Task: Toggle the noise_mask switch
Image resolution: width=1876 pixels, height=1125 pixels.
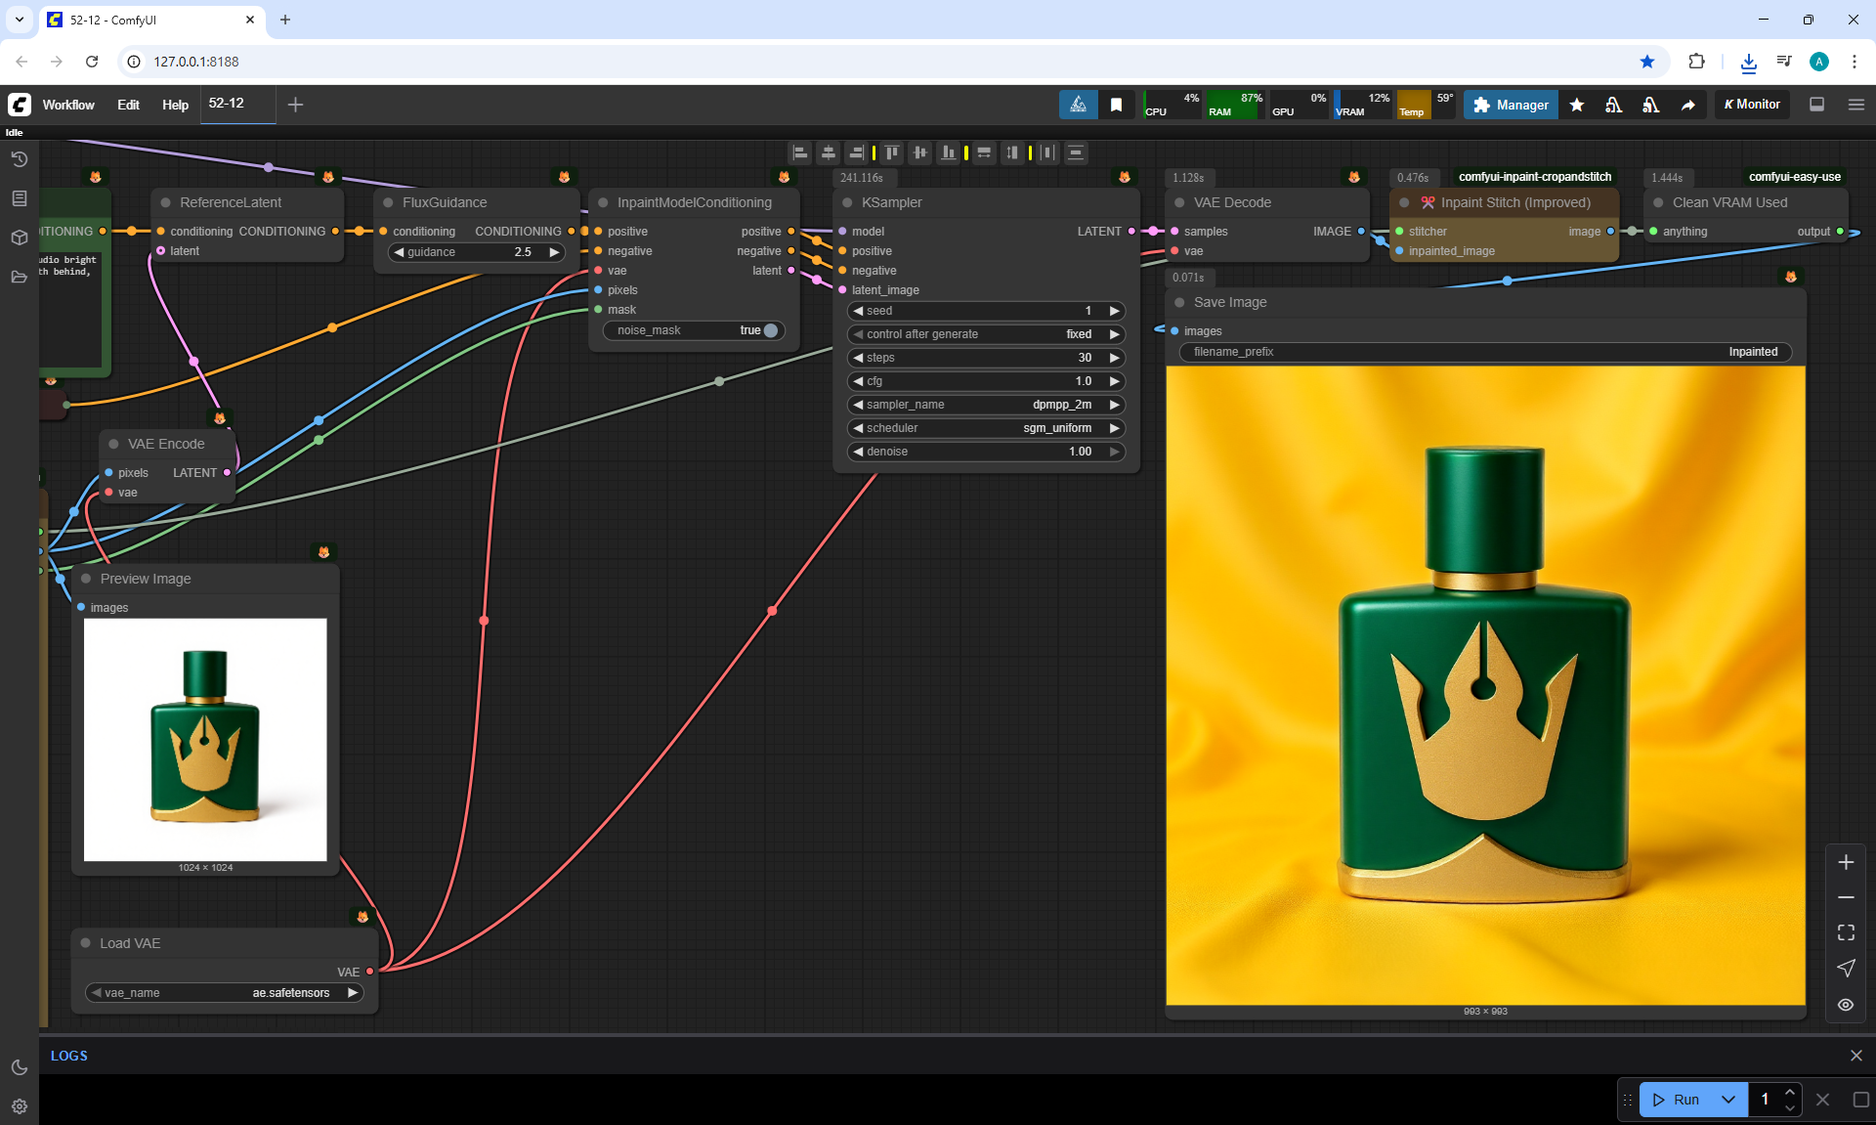Action: [x=769, y=330]
